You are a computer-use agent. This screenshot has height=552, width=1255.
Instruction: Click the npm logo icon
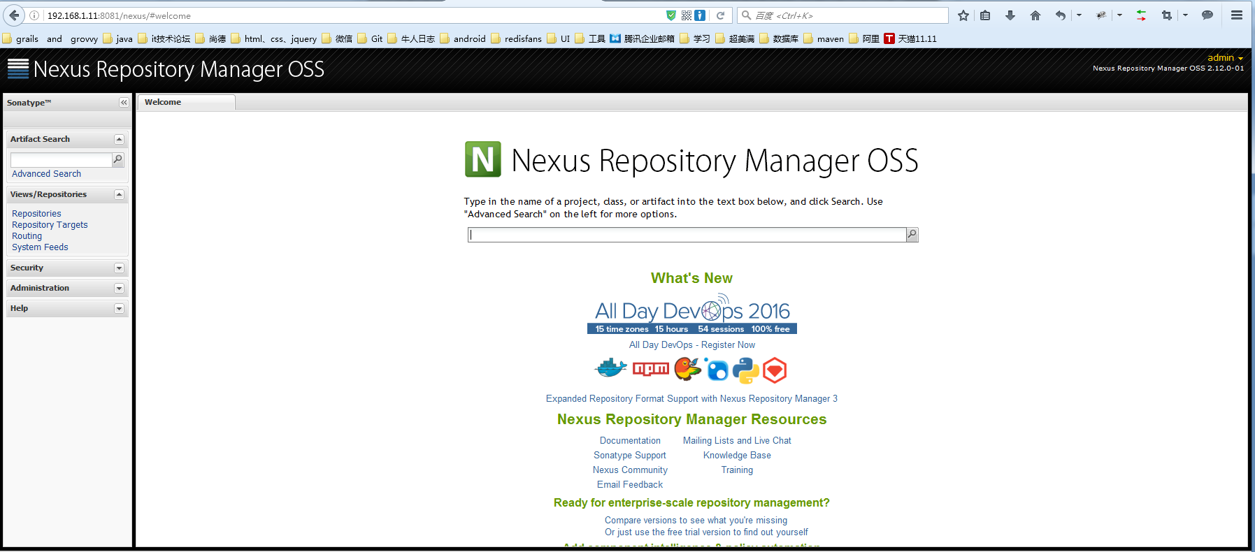pos(651,369)
